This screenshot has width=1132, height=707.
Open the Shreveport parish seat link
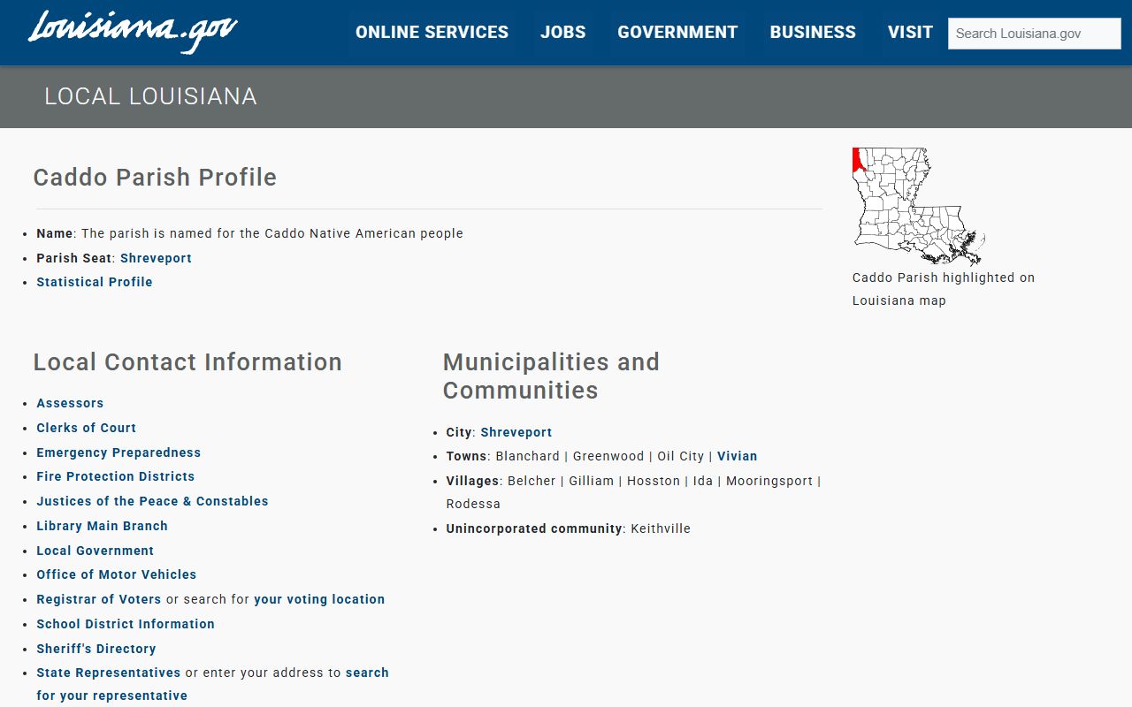(x=156, y=258)
